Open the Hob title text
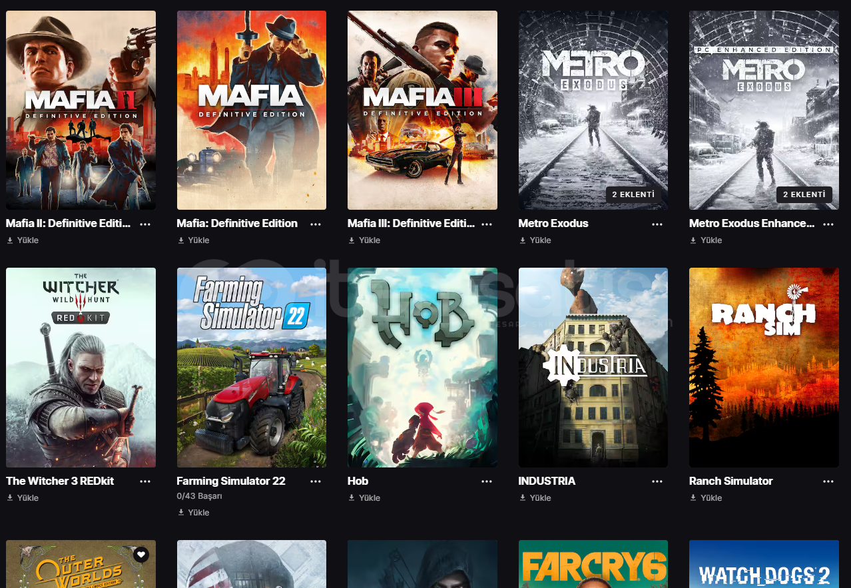 [x=358, y=481]
